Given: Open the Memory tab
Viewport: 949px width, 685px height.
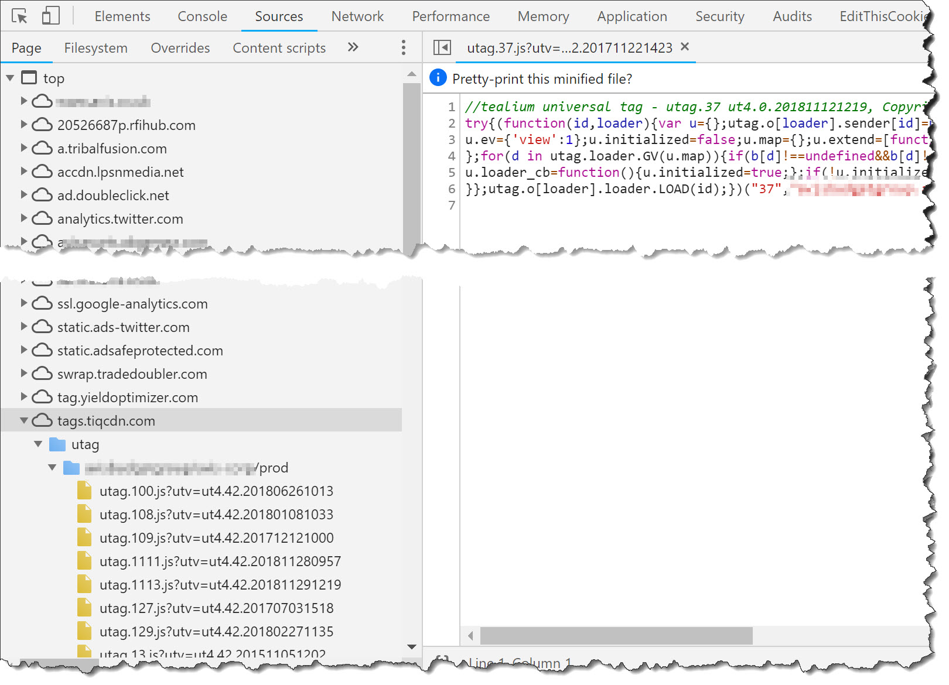Looking at the screenshot, I should tap(543, 16).
